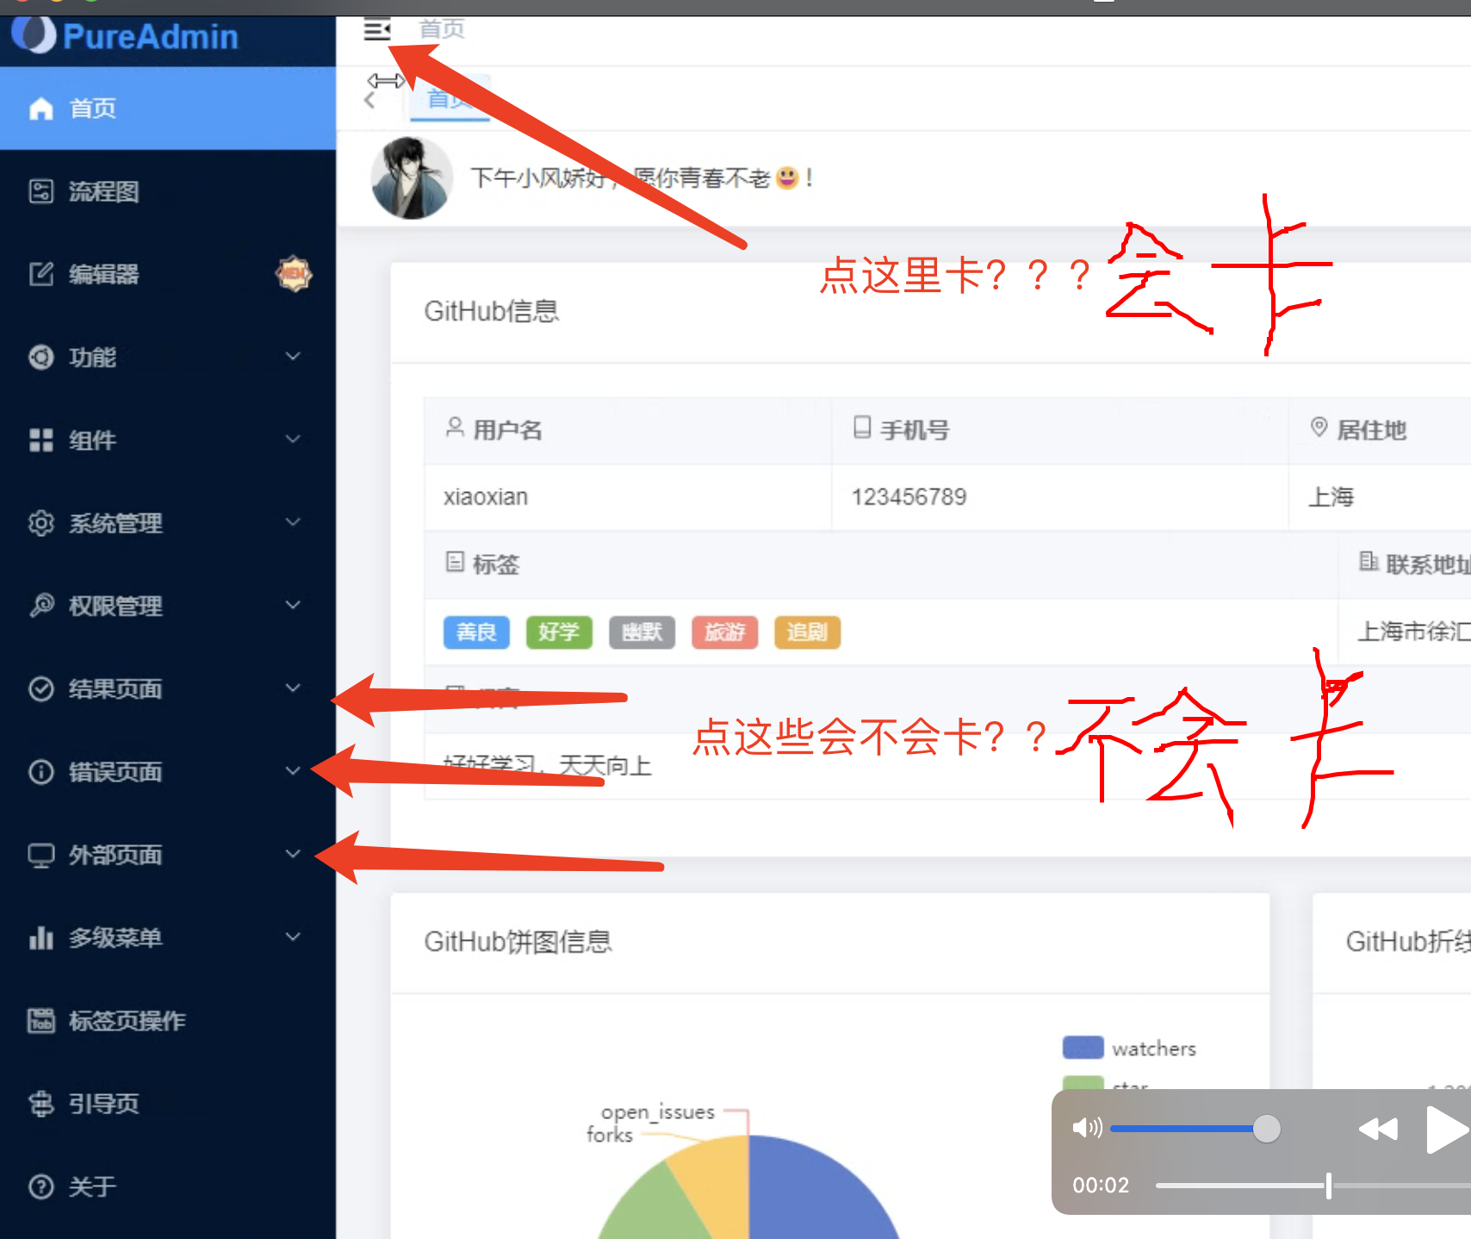Expand the 组件 components submenu
This screenshot has width=1471, height=1239.
point(293,439)
